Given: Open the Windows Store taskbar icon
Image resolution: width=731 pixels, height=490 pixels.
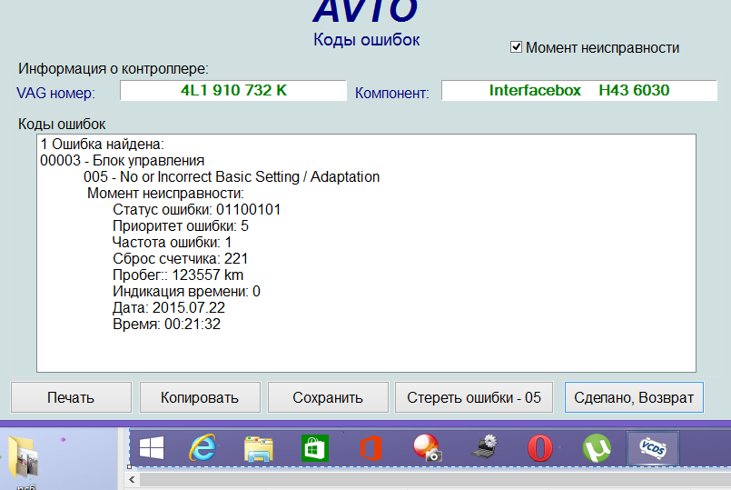Looking at the screenshot, I should pyautogui.click(x=315, y=448).
